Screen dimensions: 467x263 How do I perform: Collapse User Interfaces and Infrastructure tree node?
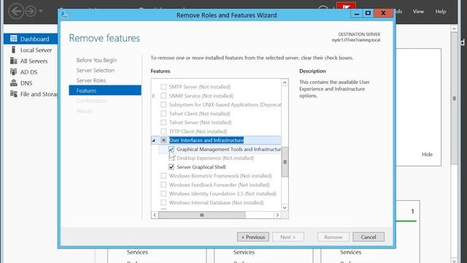154,140
